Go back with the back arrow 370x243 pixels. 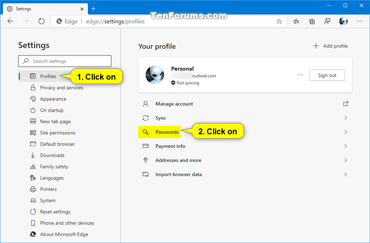pyautogui.click(x=10, y=22)
